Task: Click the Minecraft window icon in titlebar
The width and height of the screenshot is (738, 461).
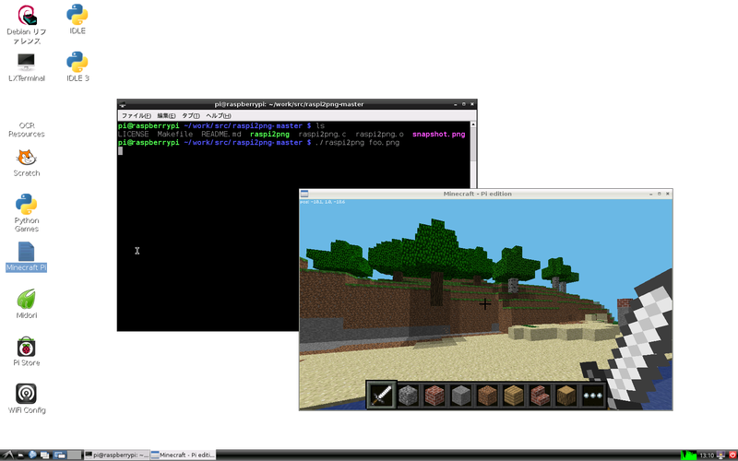Action: click(304, 194)
